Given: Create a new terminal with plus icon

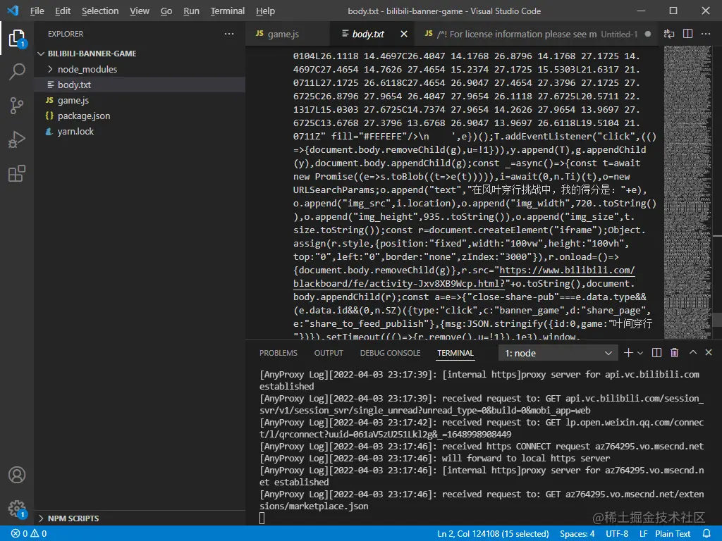Looking at the screenshot, I should pyautogui.click(x=628, y=353).
